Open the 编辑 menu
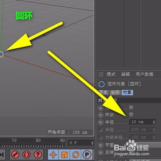Screen dimensions: 161x161 (x=126, y=74)
